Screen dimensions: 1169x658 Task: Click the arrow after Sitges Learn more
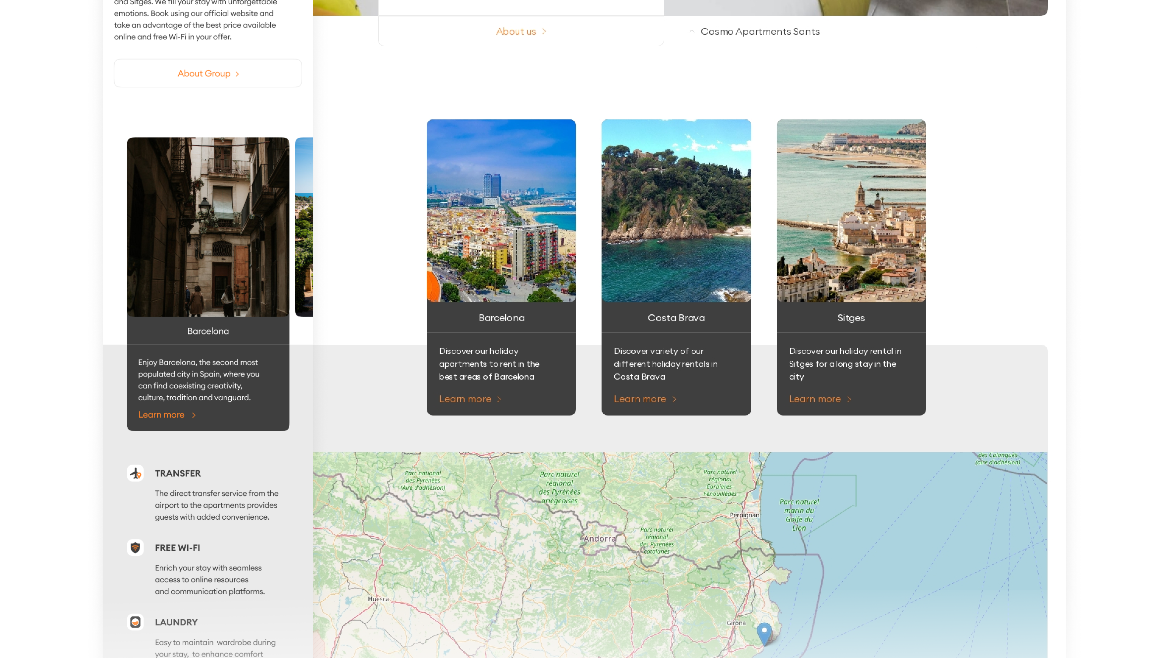[x=849, y=399]
